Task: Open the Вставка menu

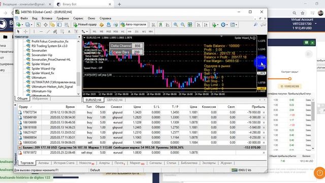Action: click(47, 18)
